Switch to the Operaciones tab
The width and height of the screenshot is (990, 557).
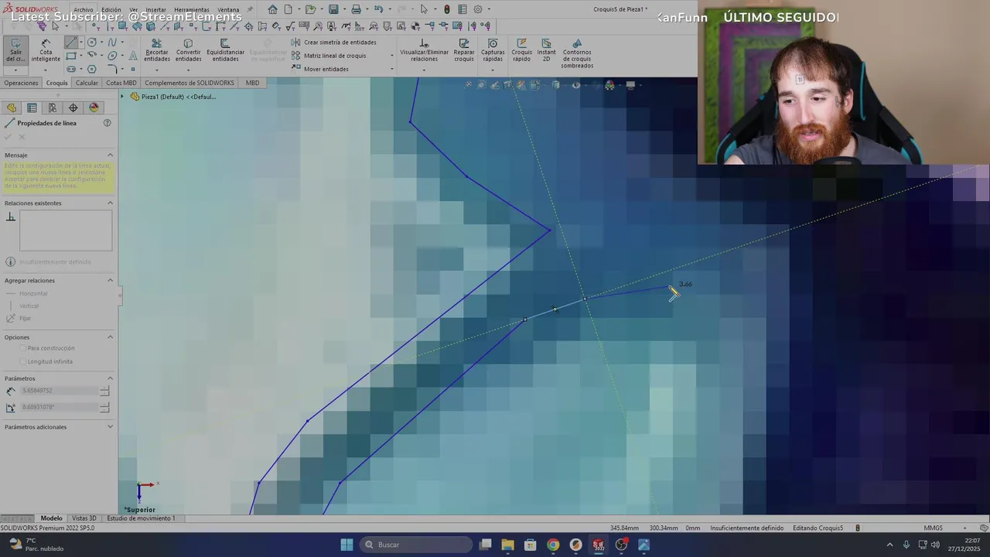pos(21,83)
